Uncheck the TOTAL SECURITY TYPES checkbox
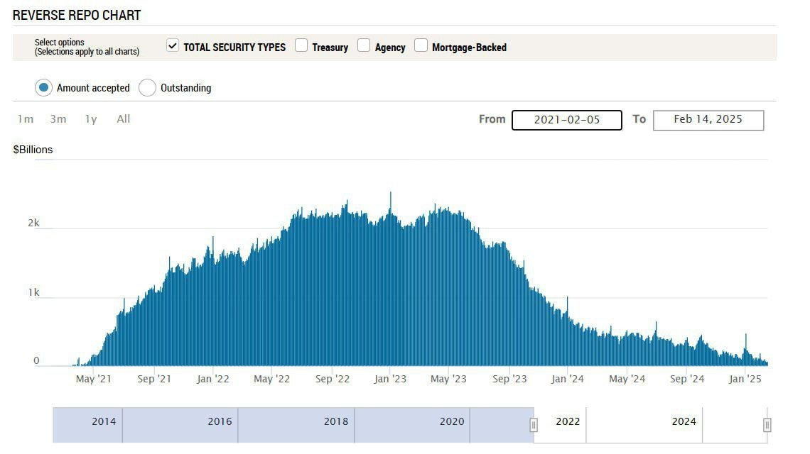 (173, 46)
